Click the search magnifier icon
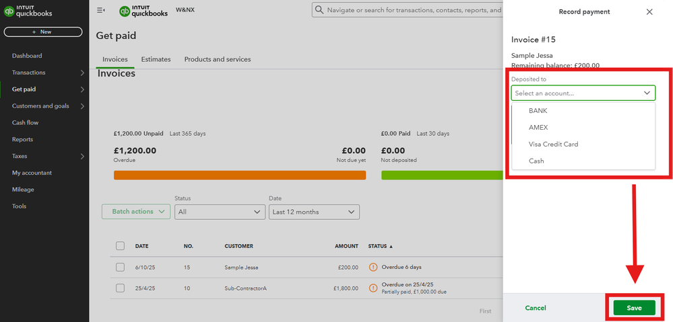 (x=319, y=10)
